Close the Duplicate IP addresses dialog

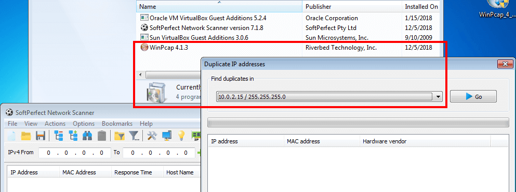[x=505, y=64]
